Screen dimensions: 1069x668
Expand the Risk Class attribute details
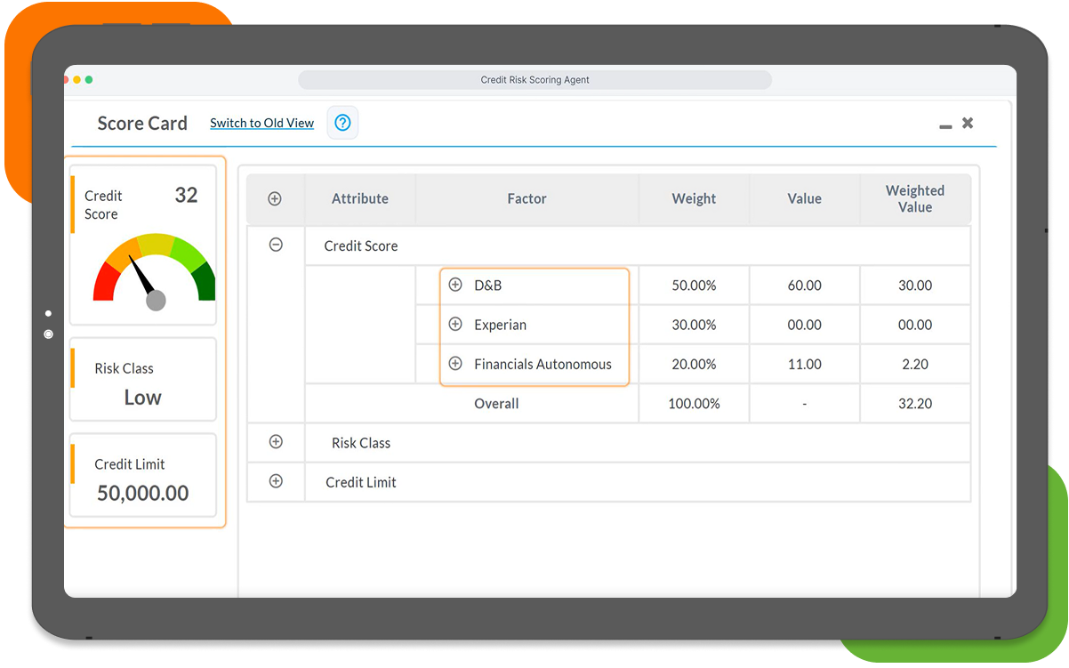[276, 442]
